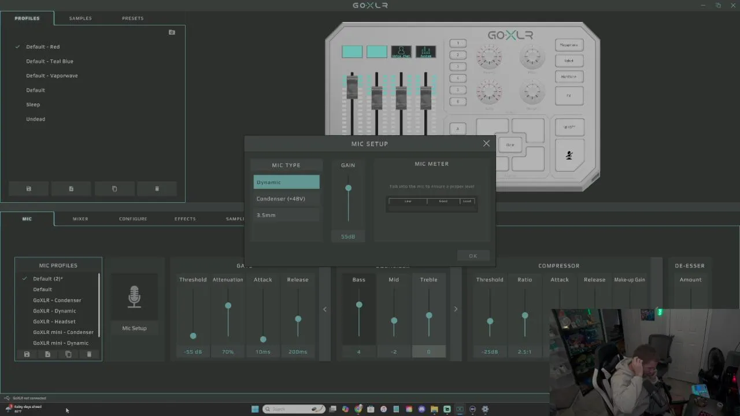
Task: Click the 55dB gain value field
Action: pyautogui.click(x=348, y=236)
